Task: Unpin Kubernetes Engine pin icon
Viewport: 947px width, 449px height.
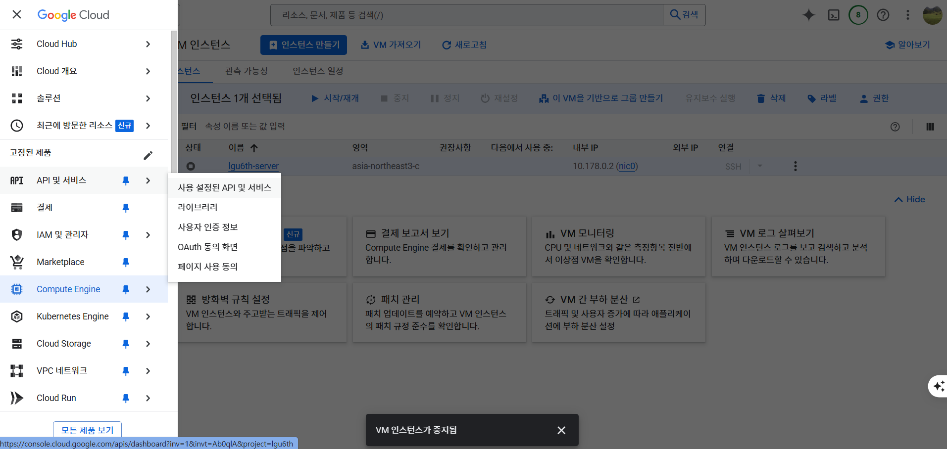Action: tap(126, 316)
